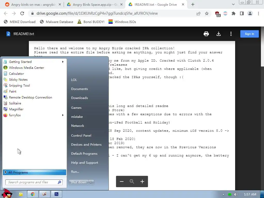Open Sticky Notes

click(x=34, y=79)
